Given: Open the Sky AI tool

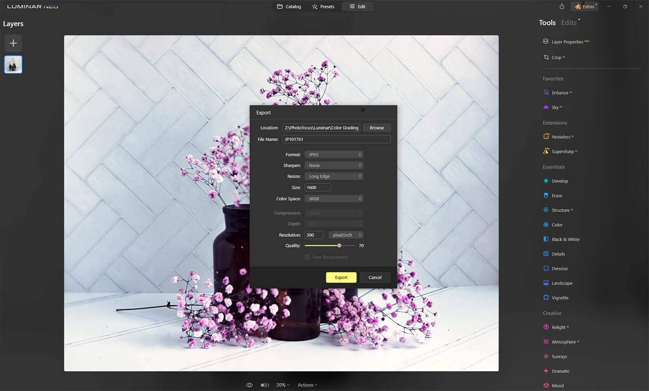Looking at the screenshot, I should click(554, 107).
